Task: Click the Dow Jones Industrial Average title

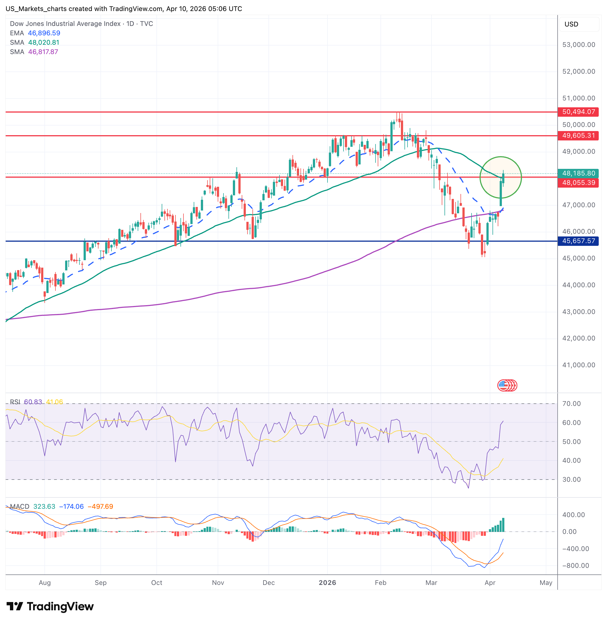Action: (x=65, y=24)
